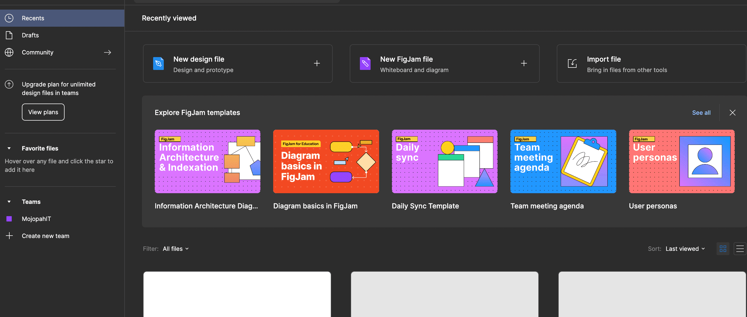
Task: Click the View plans button
Action: click(x=43, y=112)
